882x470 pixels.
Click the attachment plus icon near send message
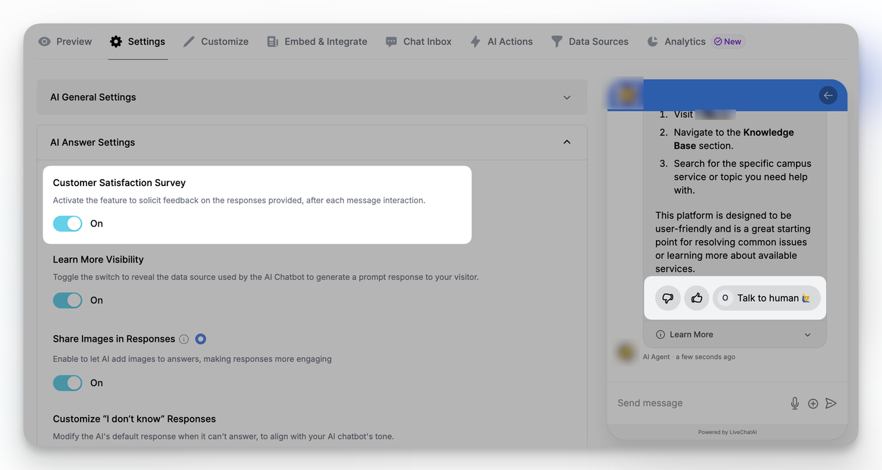812,402
